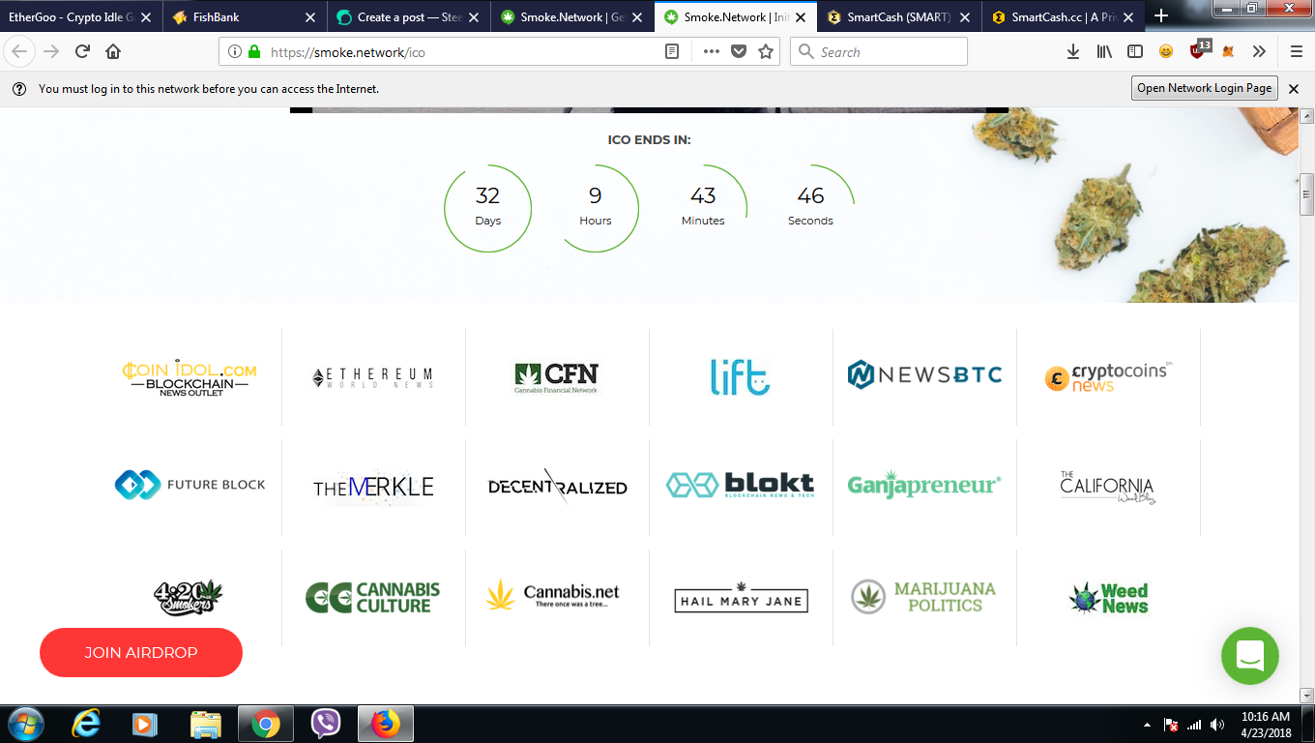This screenshot has height=743, width=1315.
Task: Open Future Block logo
Action: (190, 485)
